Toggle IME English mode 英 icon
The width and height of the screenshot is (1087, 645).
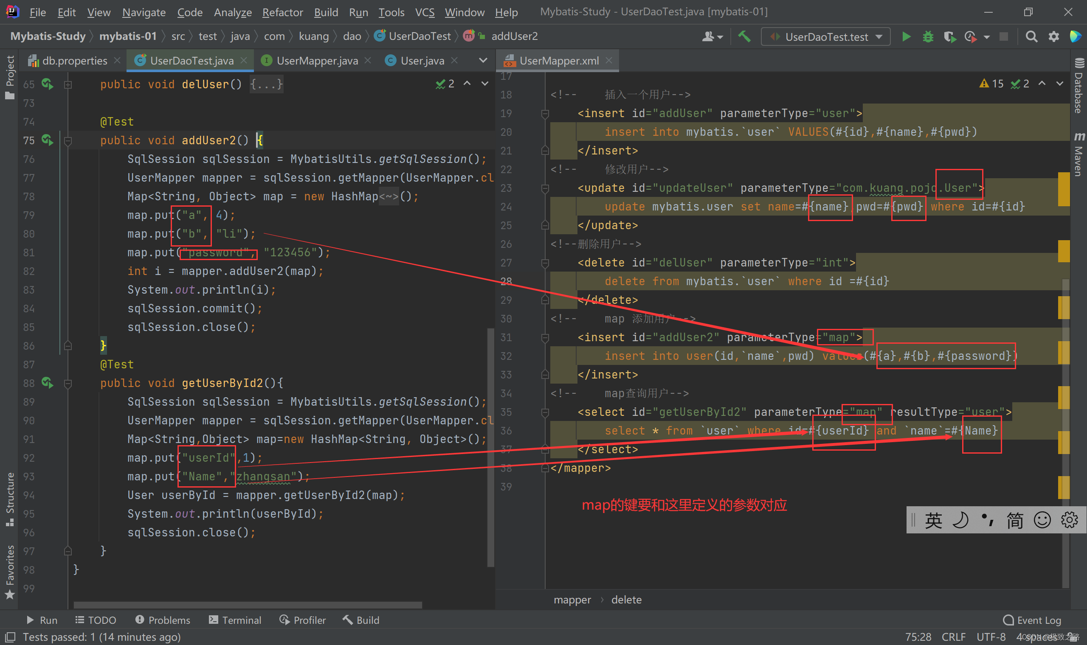click(x=933, y=520)
